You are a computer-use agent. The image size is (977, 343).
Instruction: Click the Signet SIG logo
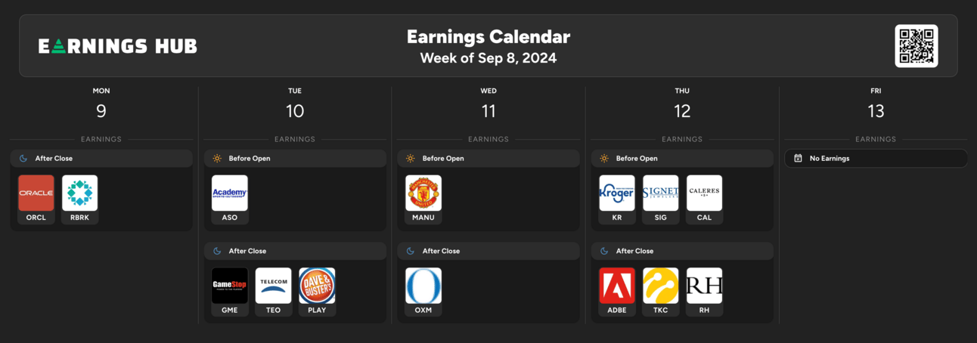point(661,193)
